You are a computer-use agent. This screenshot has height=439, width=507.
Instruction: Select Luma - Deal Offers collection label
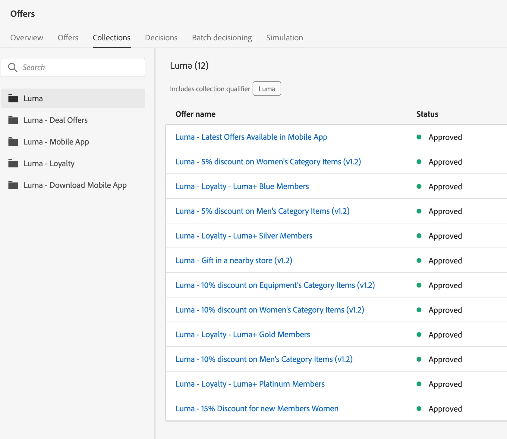[56, 120]
